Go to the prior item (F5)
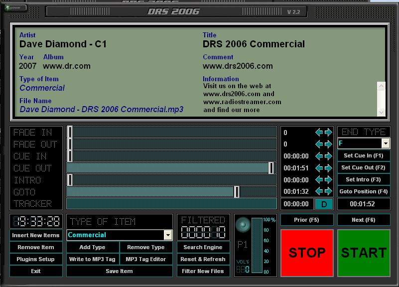The height and width of the screenshot is (287, 399). [x=307, y=220]
